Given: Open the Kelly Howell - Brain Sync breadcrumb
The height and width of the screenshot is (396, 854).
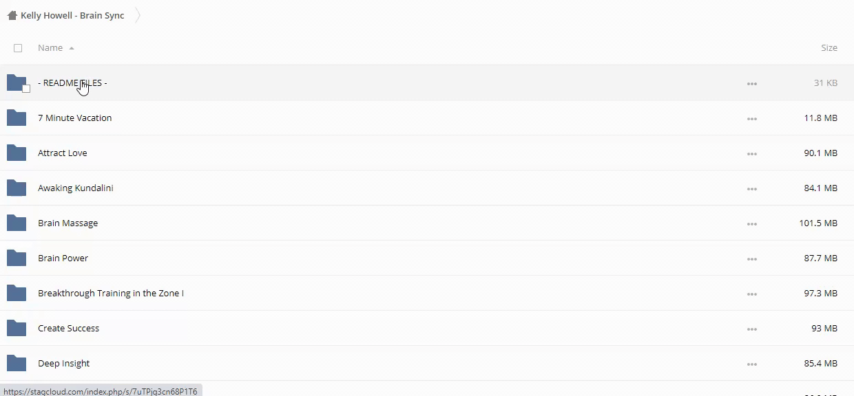Looking at the screenshot, I should pos(72,15).
